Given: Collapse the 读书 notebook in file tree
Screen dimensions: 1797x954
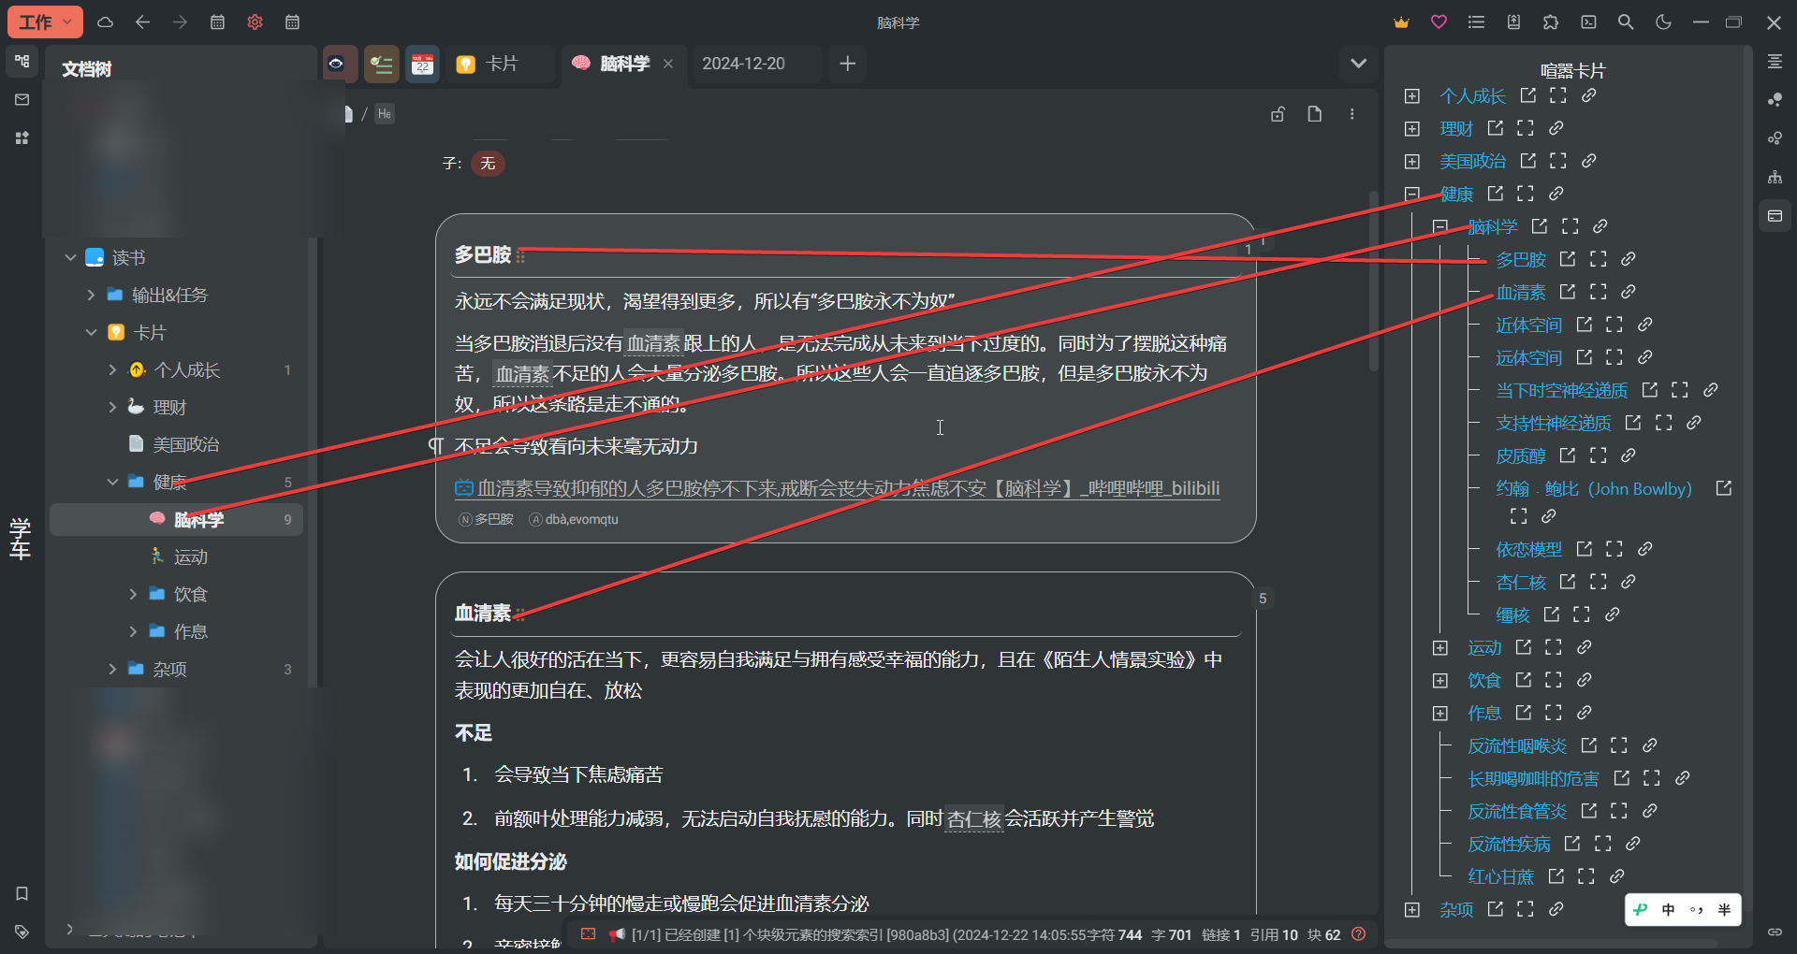Looking at the screenshot, I should pyautogui.click(x=70, y=257).
